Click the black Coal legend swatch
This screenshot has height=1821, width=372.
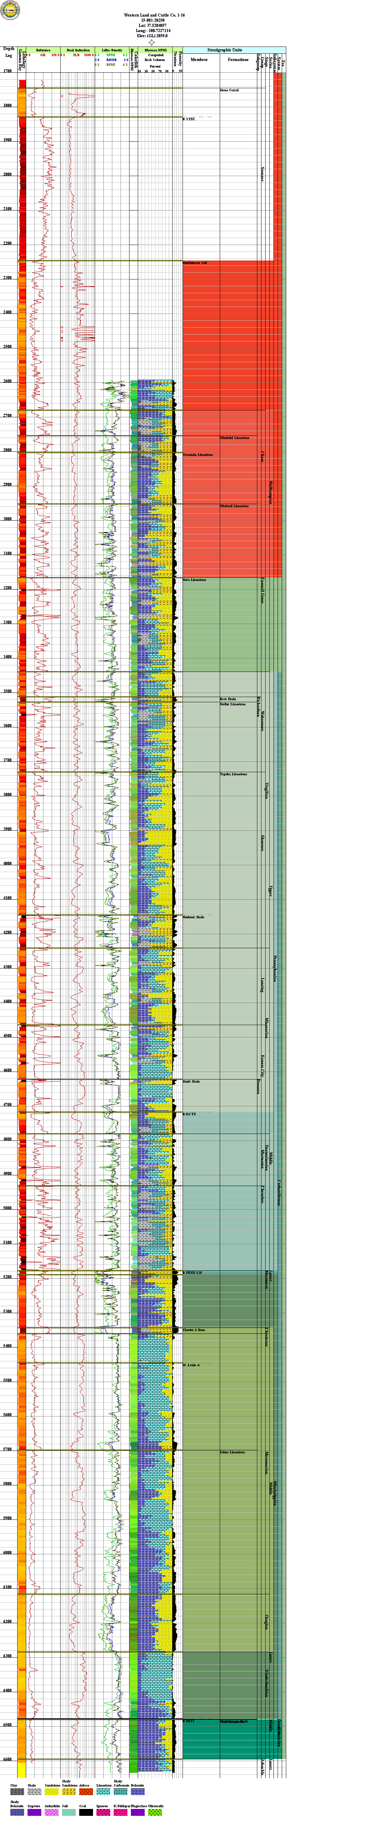click(85, 1812)
